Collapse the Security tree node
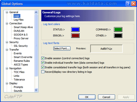137x102 pixels. click(x=7, y=42)
